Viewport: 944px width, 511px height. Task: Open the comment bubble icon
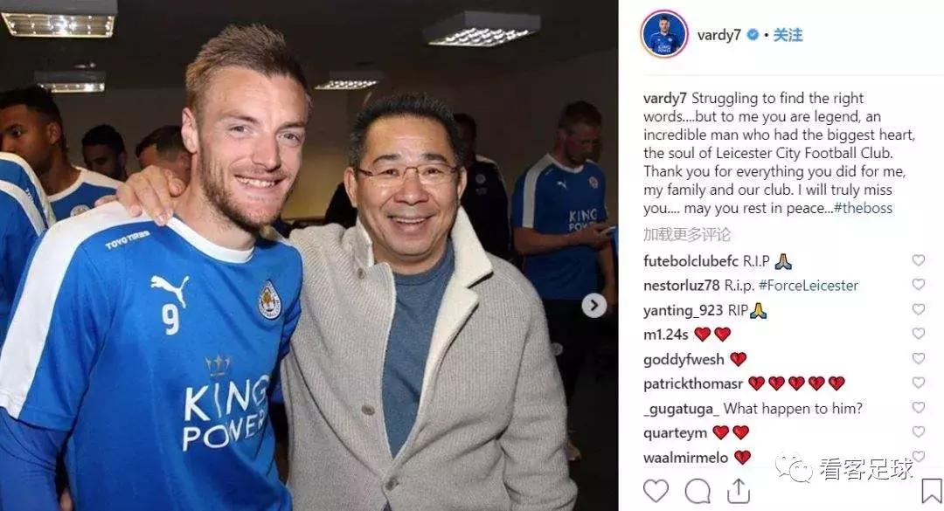(x=698, y=491)
